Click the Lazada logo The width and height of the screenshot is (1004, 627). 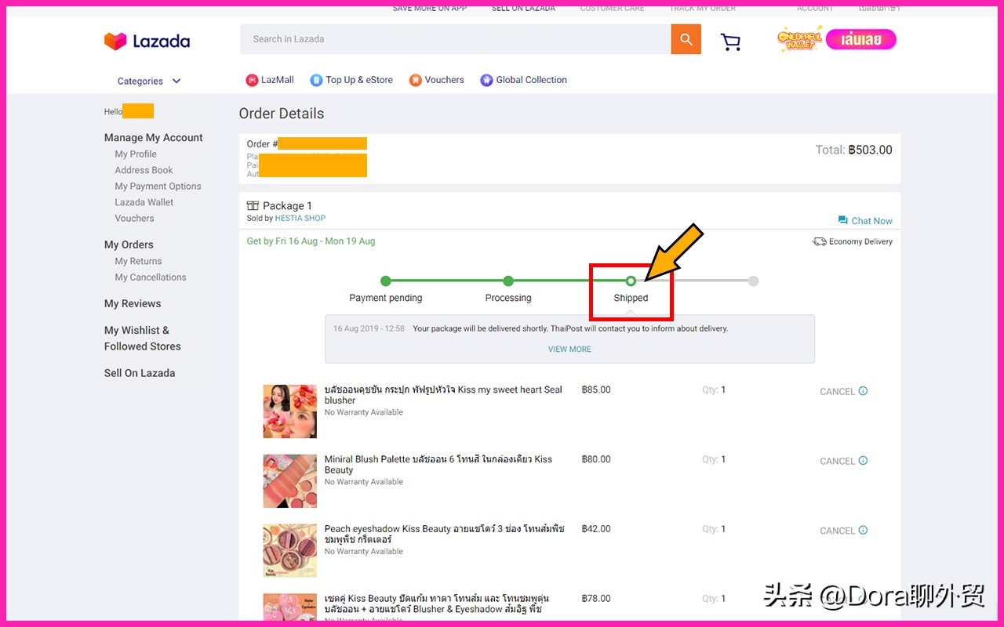[x=147, y=41]
